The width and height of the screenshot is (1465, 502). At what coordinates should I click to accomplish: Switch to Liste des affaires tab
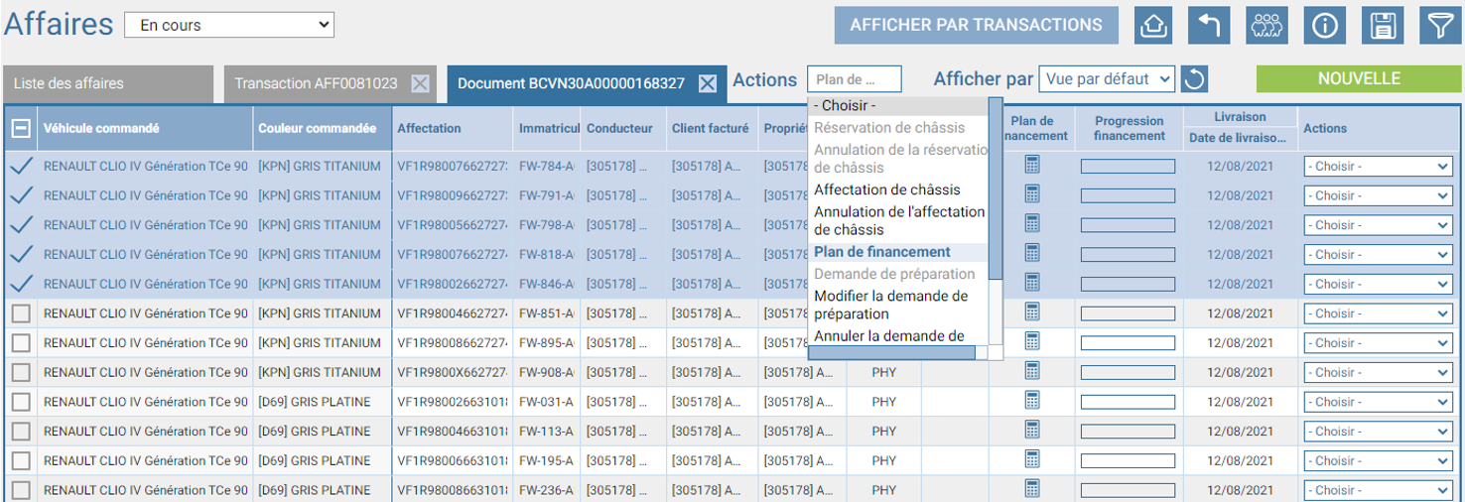(x=107, y=84)
